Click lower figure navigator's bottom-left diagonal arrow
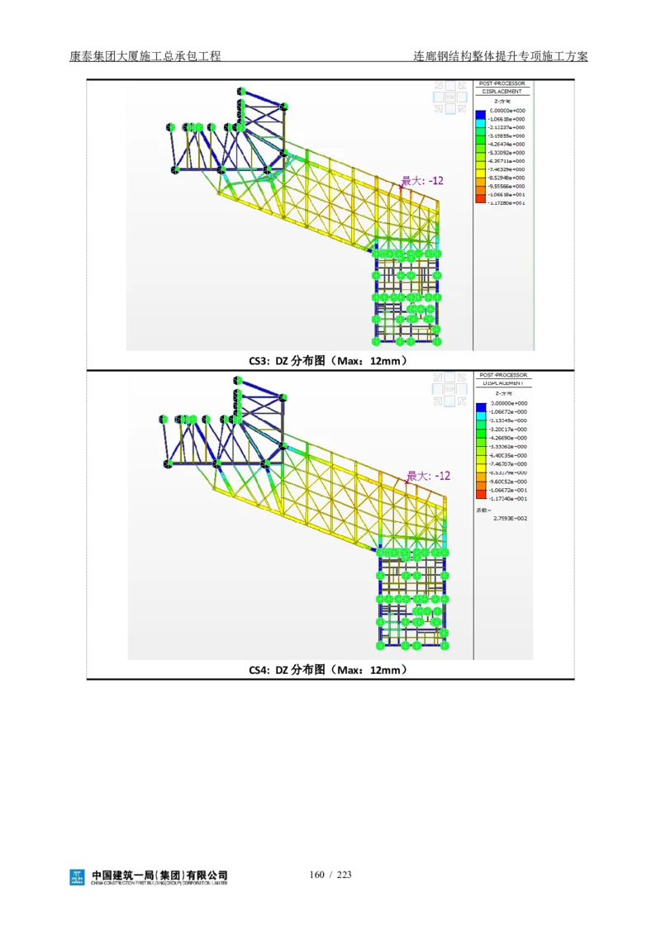The width and height of the screenshot is (661, 935). [439, 401]
